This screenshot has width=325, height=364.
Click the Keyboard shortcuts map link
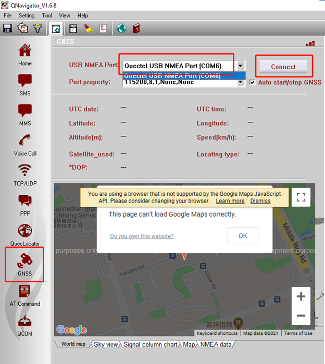[217, 333]
